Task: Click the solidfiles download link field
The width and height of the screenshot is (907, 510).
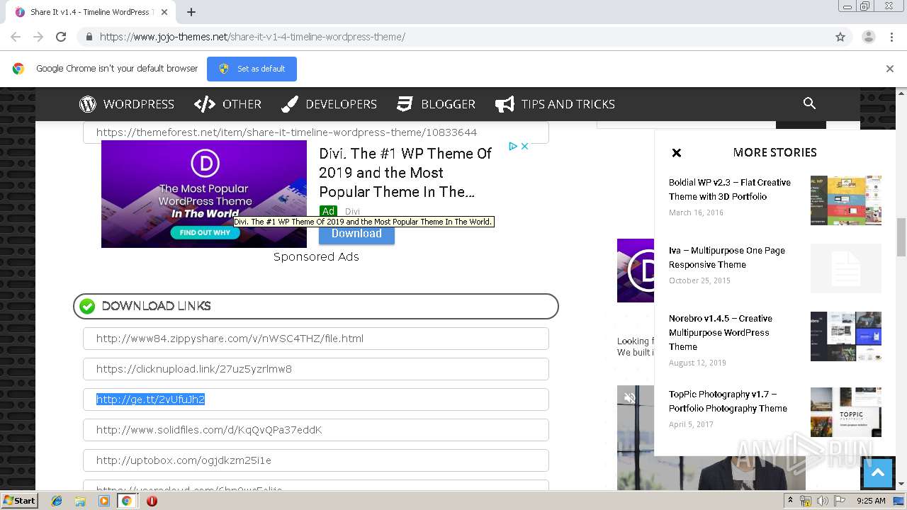Action: tap(316, 430)
